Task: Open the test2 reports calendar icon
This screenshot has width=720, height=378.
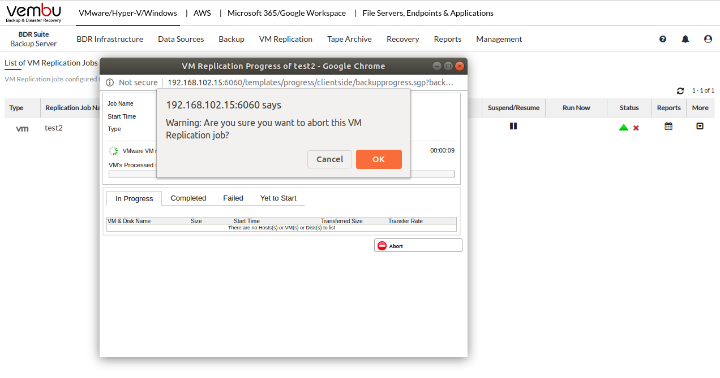Action: [668, 127]
